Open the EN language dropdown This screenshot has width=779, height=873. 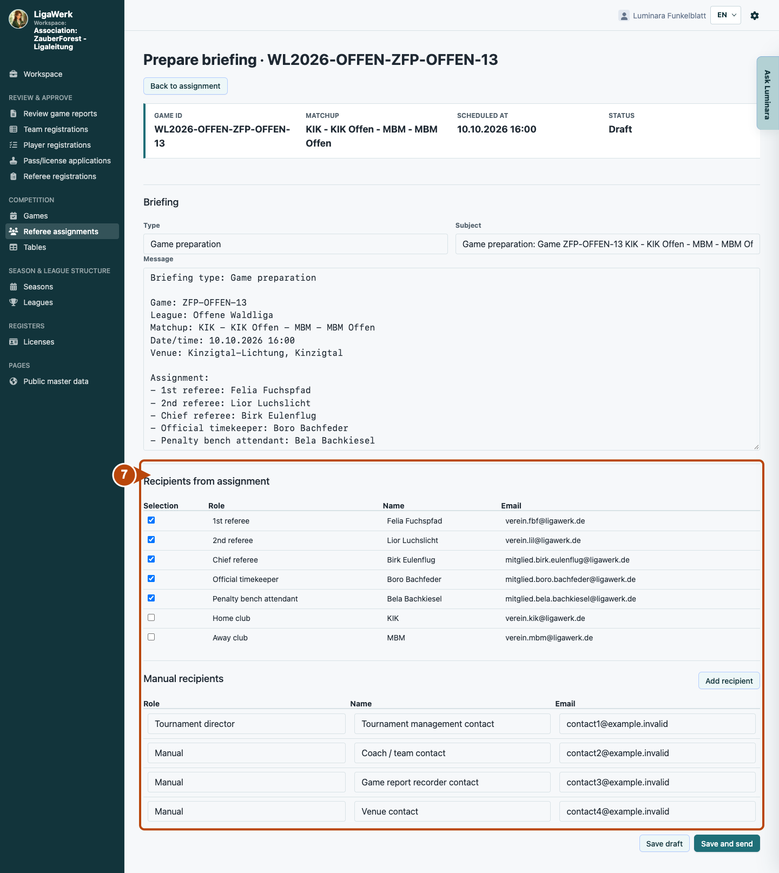click(x=725, y=15)
